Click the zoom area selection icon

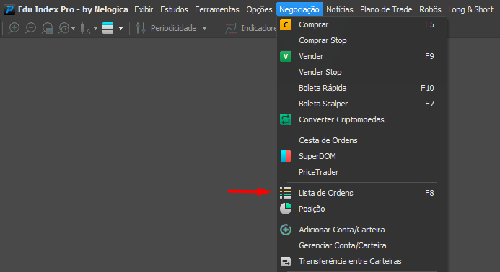[48, 28]
